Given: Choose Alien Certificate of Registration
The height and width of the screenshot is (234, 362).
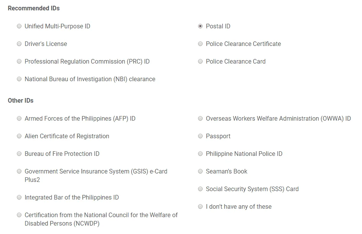Looking at the screenshot, I should (19, 136).
